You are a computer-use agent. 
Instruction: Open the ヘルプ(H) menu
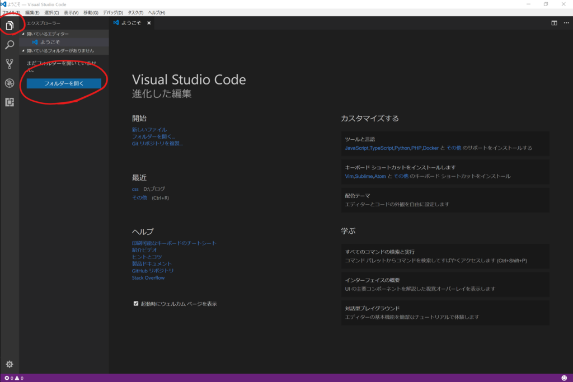[x=157, y=12]
